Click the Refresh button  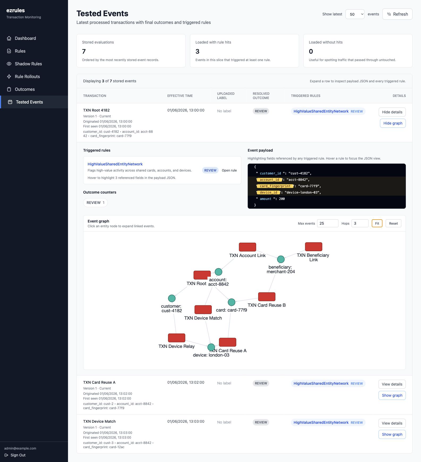pos(397,14)
